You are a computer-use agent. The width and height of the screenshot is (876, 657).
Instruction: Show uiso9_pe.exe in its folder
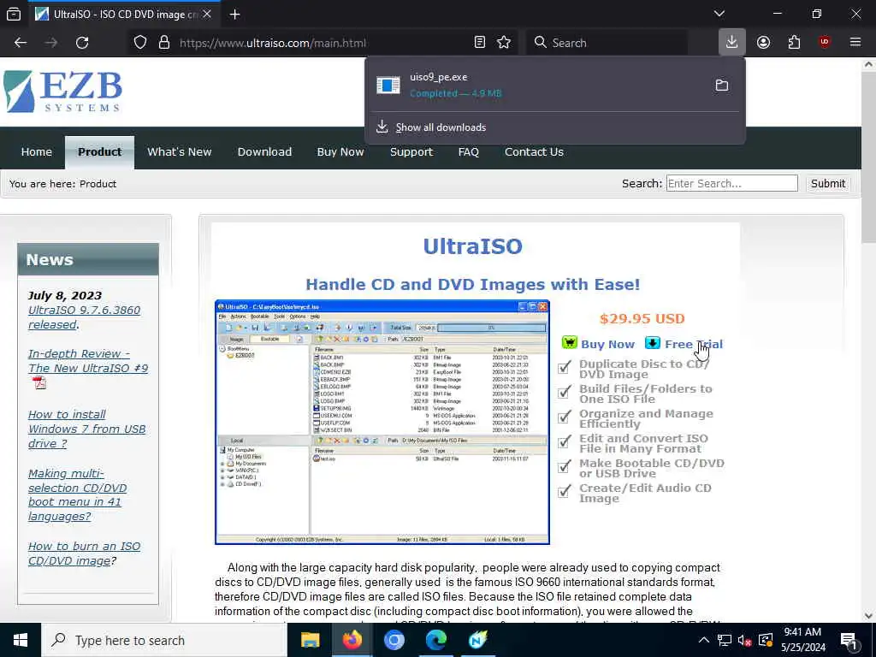pyautogui.click(x=722, y=86)
